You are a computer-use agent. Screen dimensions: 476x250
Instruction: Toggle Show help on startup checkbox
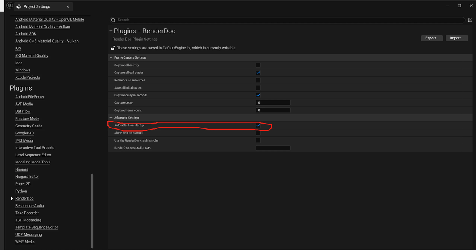258,133
